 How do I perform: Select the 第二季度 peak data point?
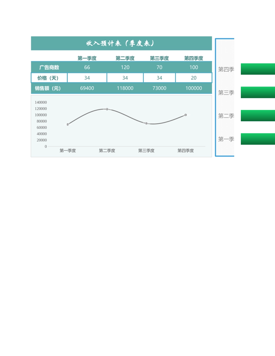pos(107,109)
